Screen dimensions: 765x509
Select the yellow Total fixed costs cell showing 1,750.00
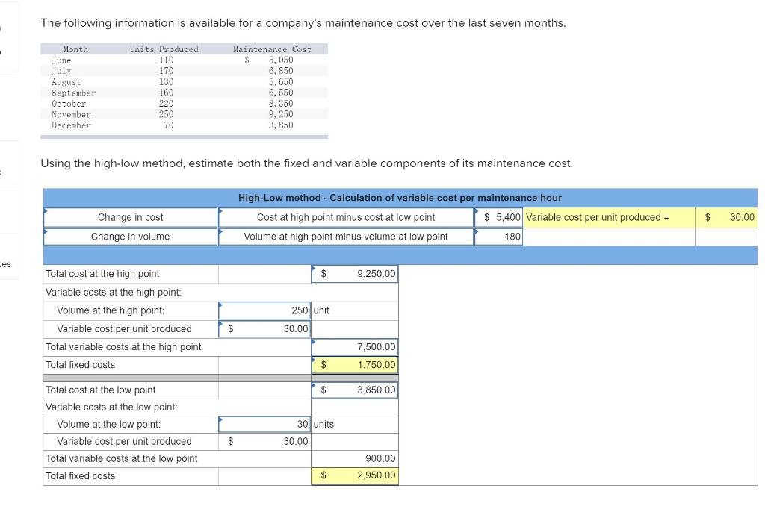pos(355,365)
